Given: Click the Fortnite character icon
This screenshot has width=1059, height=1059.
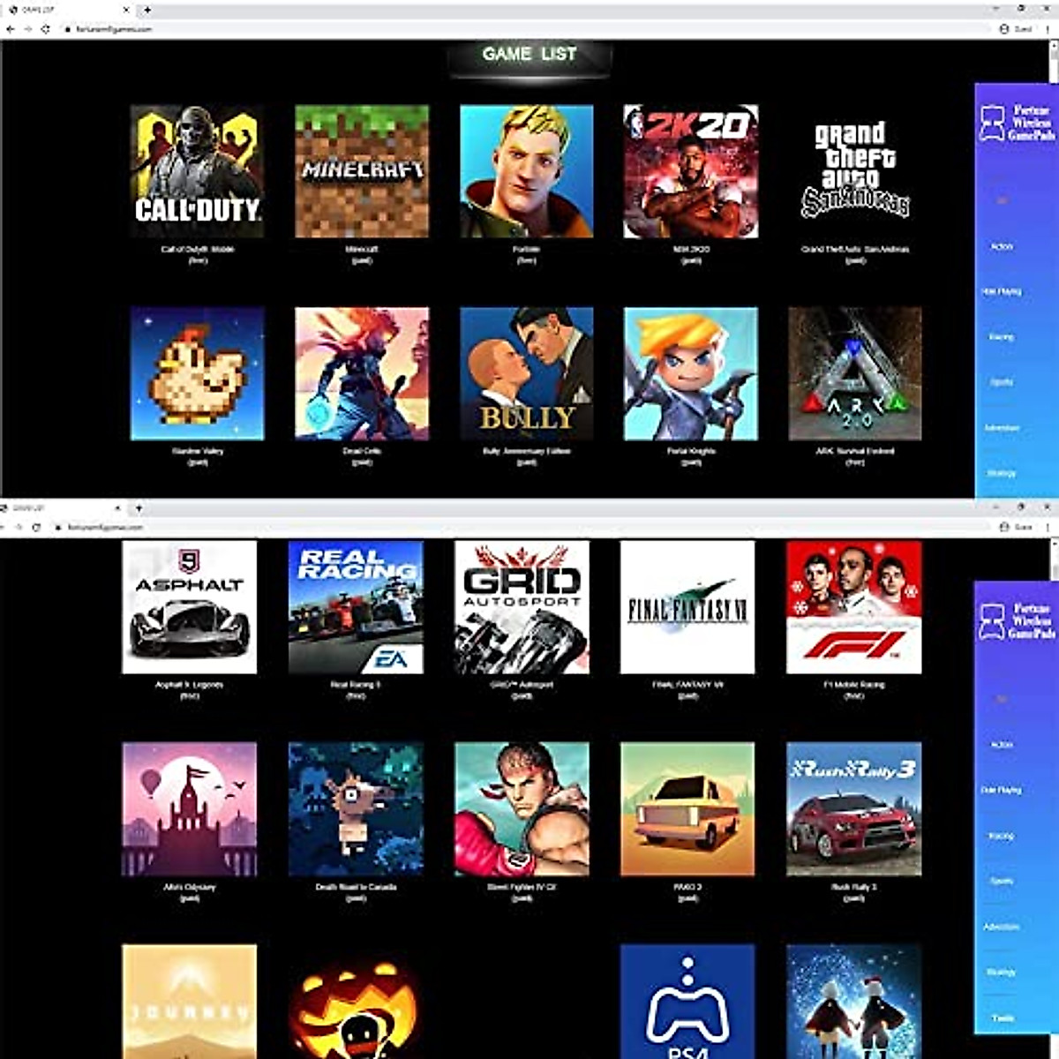Looking at the screenshot, I should pyautogui.click(x=526, y=171).
